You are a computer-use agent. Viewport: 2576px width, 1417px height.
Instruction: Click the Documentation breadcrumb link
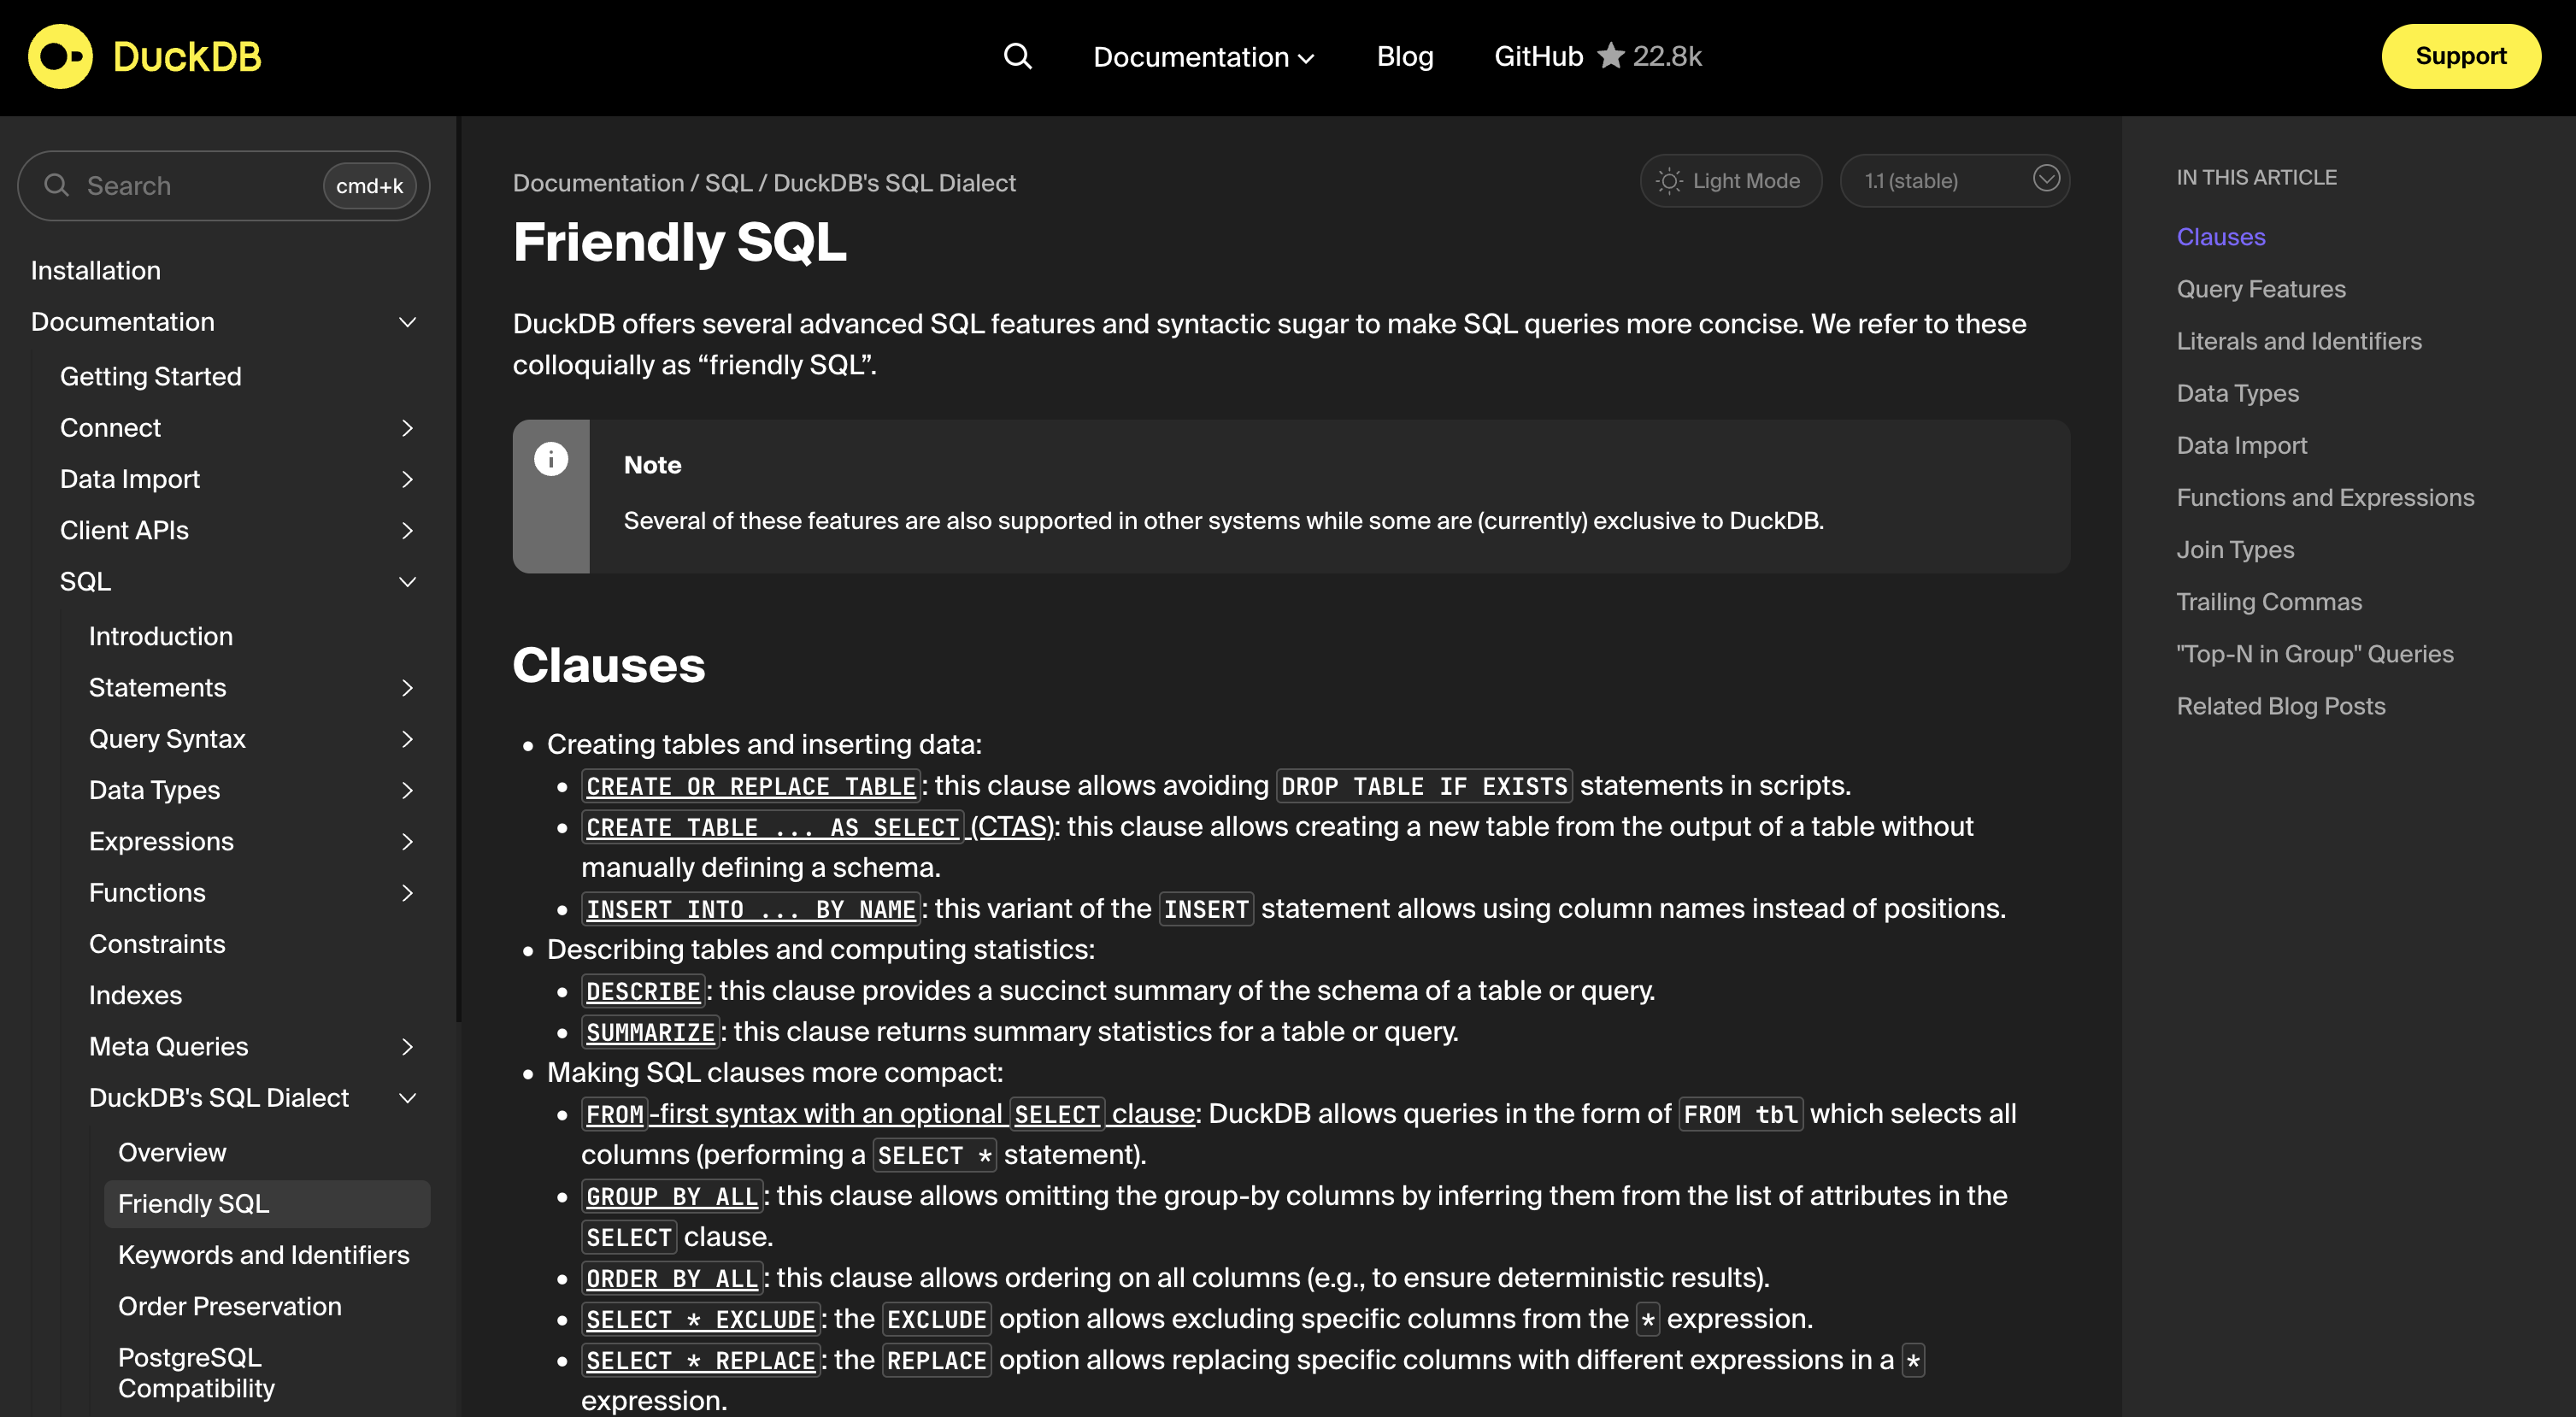(598, 183)
